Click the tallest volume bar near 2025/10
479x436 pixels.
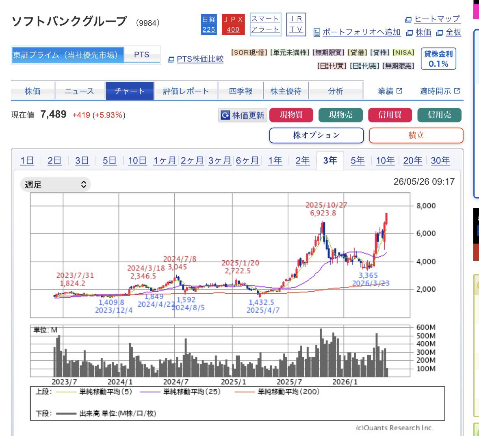tap(321, 353)
